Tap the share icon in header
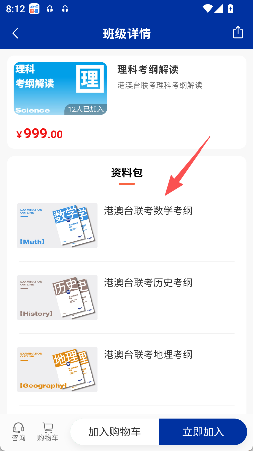 238,32
